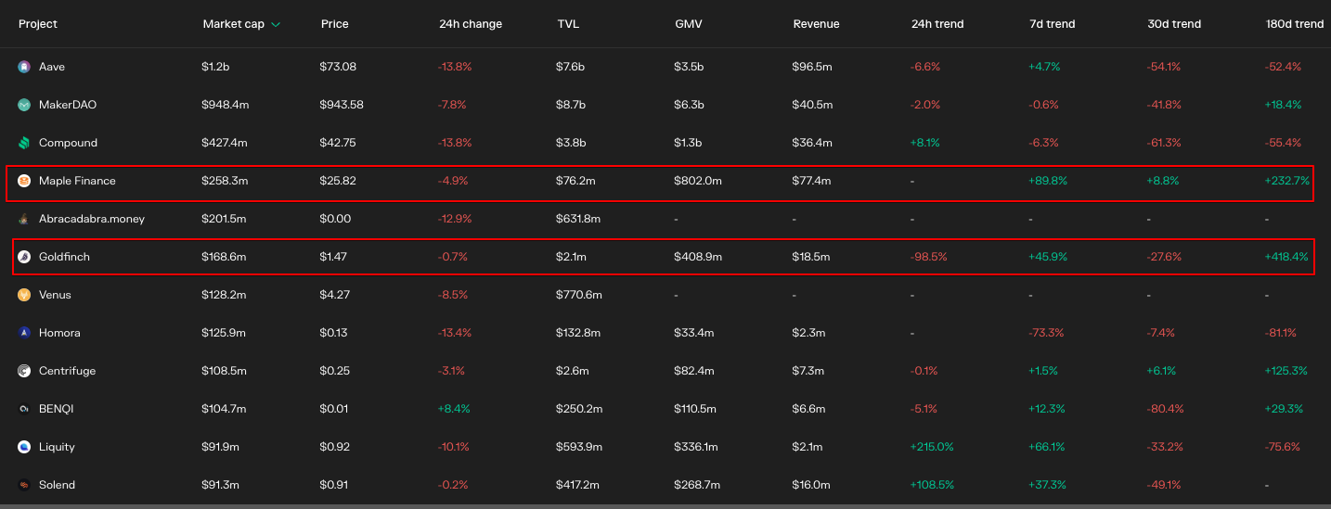The width and height of the screenshot is (1331, 509).
Task: Open the BENQI project name
Action: pos(55,409)
